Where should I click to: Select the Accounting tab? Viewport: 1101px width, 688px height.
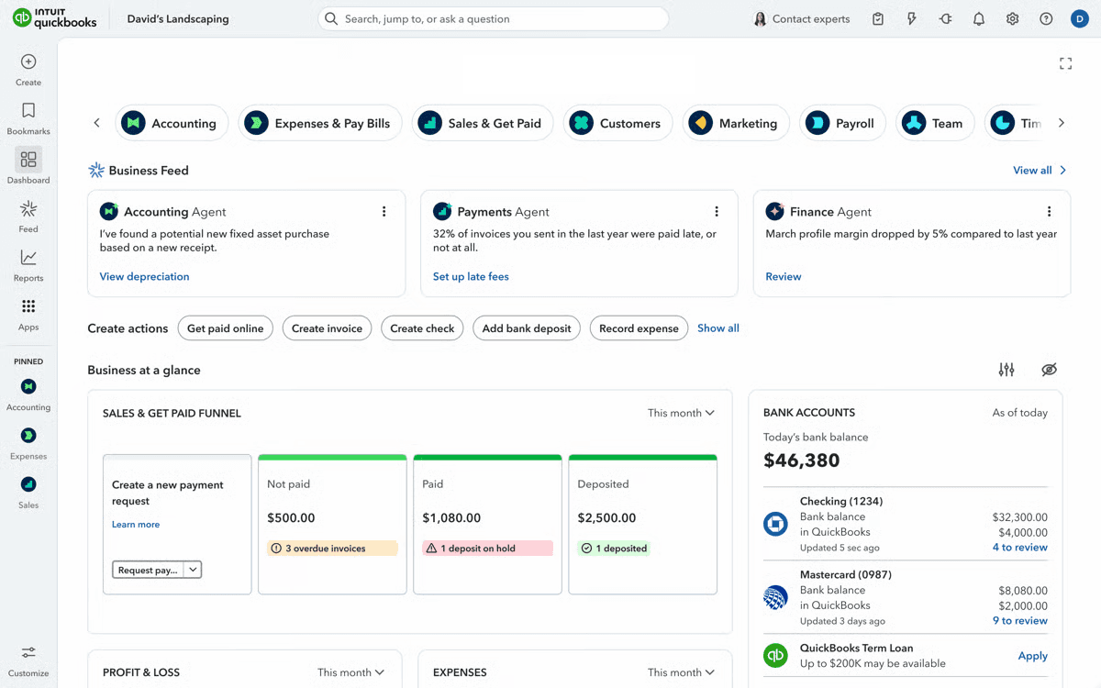coord(172,123)
